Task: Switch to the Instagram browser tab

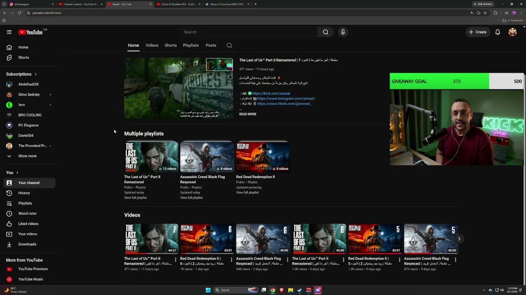Action: 30,4
